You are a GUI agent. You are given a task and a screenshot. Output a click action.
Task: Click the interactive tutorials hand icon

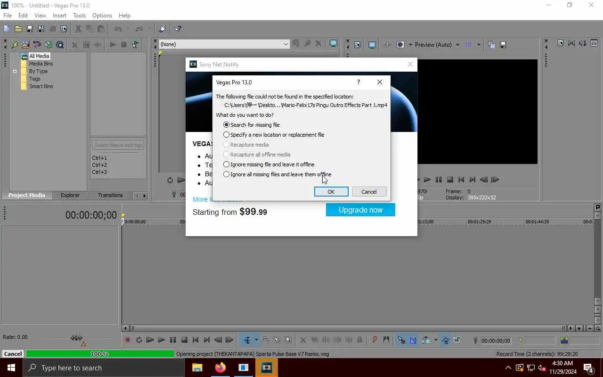[x=163, y=29]
